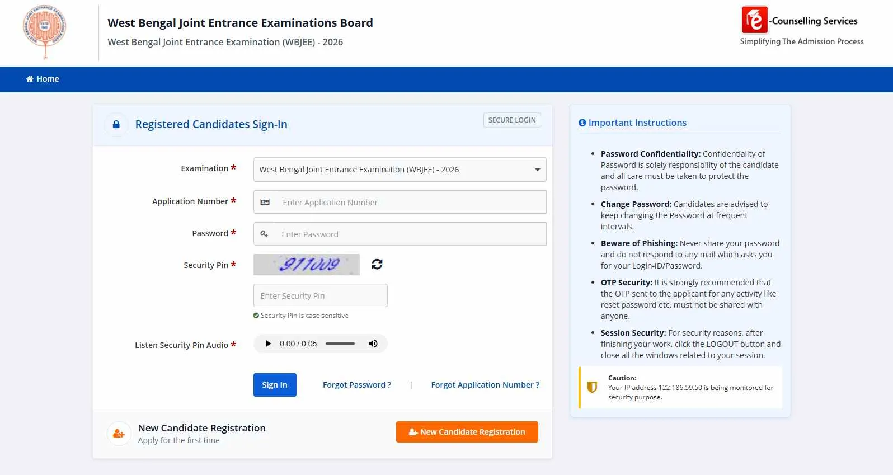Focus the Enter Security Pin field
This screenshot has width=893, height=475.
pos(320,295)
